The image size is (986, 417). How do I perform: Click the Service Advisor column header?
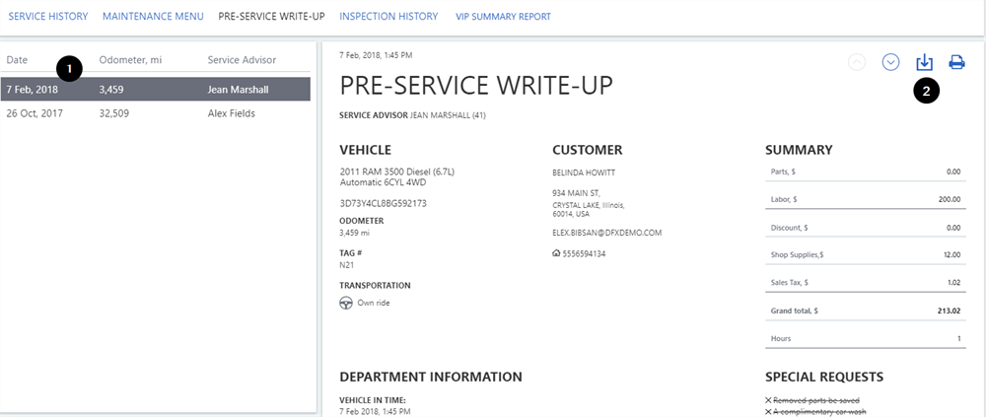(242, 60)
